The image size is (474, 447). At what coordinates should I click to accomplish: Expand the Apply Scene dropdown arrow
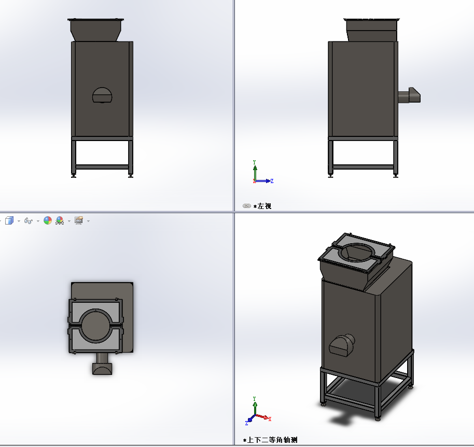coord(69,221)
